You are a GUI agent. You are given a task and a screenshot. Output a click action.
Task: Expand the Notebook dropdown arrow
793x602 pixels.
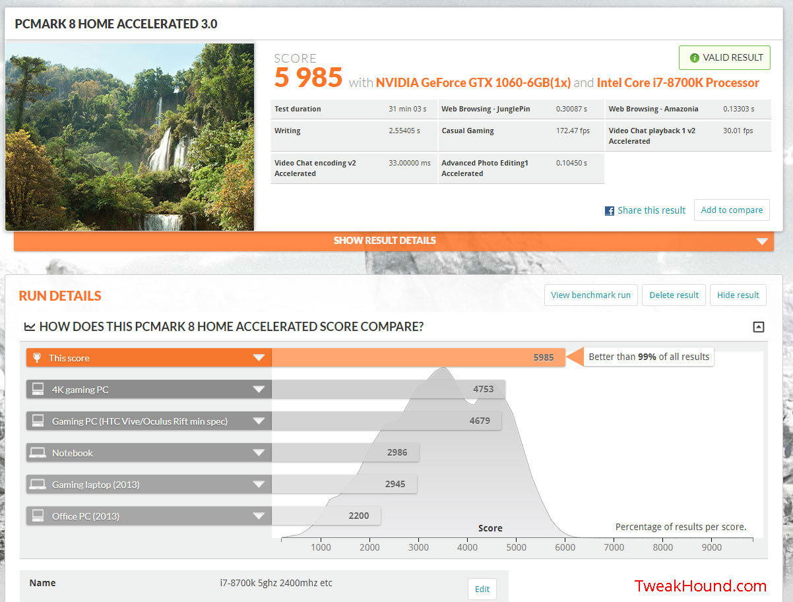pyautogui.click(x=259, y=453)
